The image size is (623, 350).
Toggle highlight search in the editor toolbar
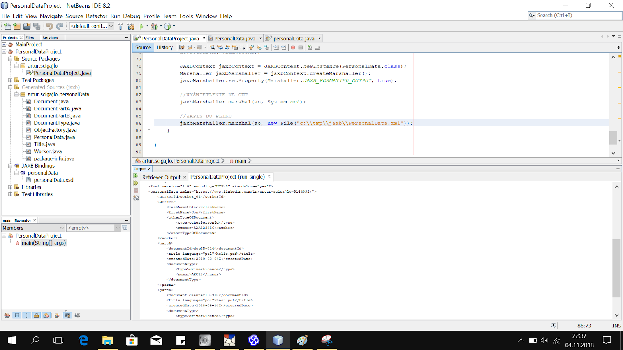(x=234, y=47)
